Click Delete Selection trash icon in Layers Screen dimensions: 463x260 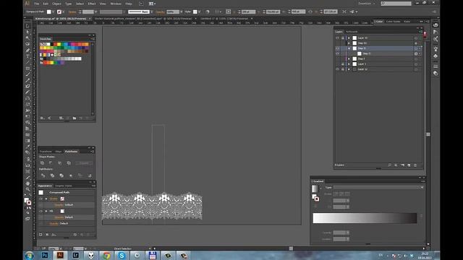click(x=415, y=165)
